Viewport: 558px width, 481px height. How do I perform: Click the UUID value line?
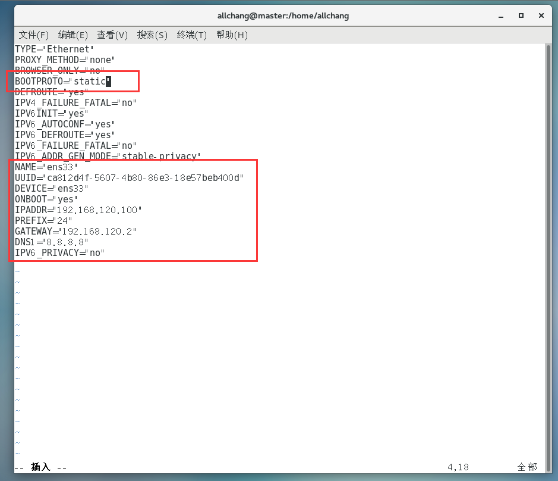pos(129,177)
